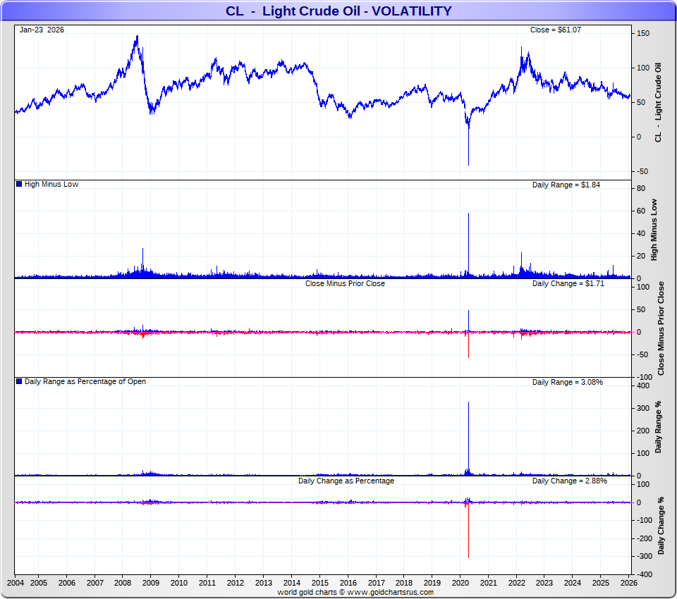
Task: Select the 2026 label on the time axis
Action: (629, 583)
